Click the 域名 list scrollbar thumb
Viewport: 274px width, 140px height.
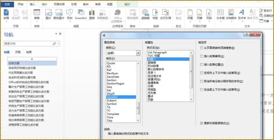(x=138, y=108)
